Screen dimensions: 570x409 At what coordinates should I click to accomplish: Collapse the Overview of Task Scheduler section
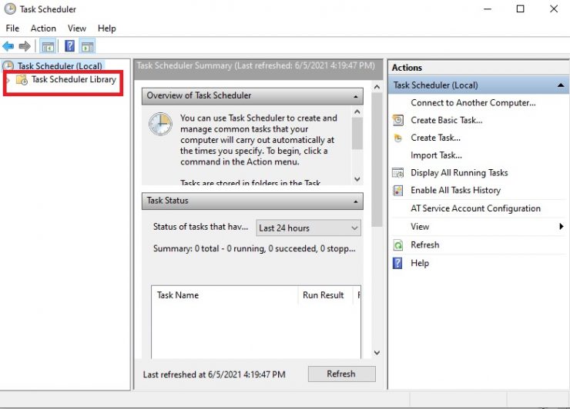pos(356,97)
